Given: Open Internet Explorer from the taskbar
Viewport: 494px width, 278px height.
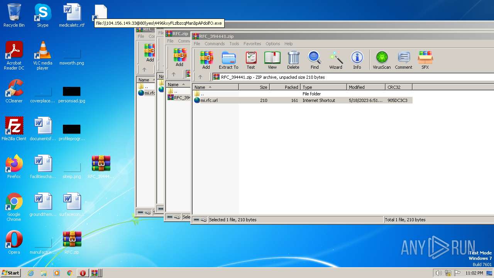Looking at the screenshot, I should point(31,273).
